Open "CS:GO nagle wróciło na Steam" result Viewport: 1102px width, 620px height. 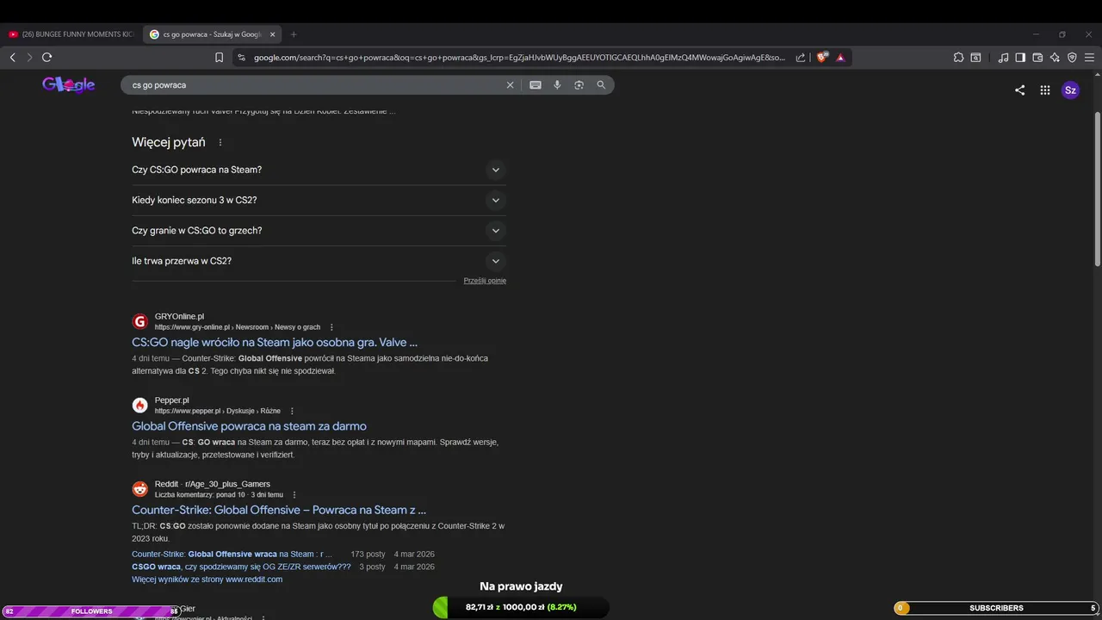pyautogui.click(x=275, y=343)
